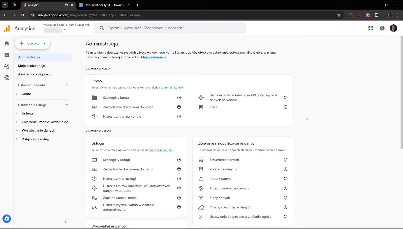
Task: Expand the Konto tree item
Action: 17,94
